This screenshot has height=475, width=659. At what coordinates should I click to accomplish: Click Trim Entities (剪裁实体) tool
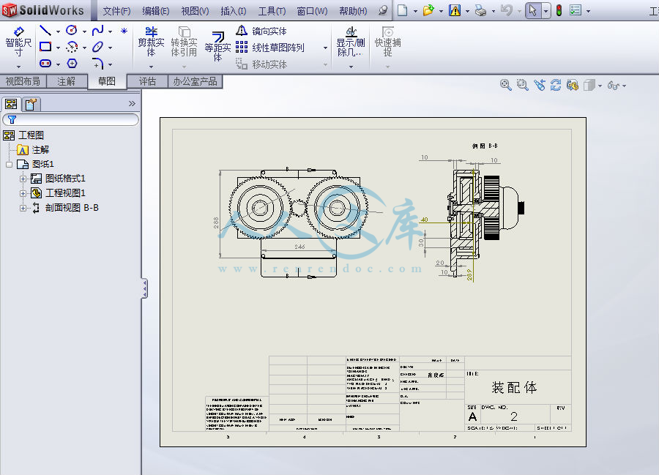(151, 42)
